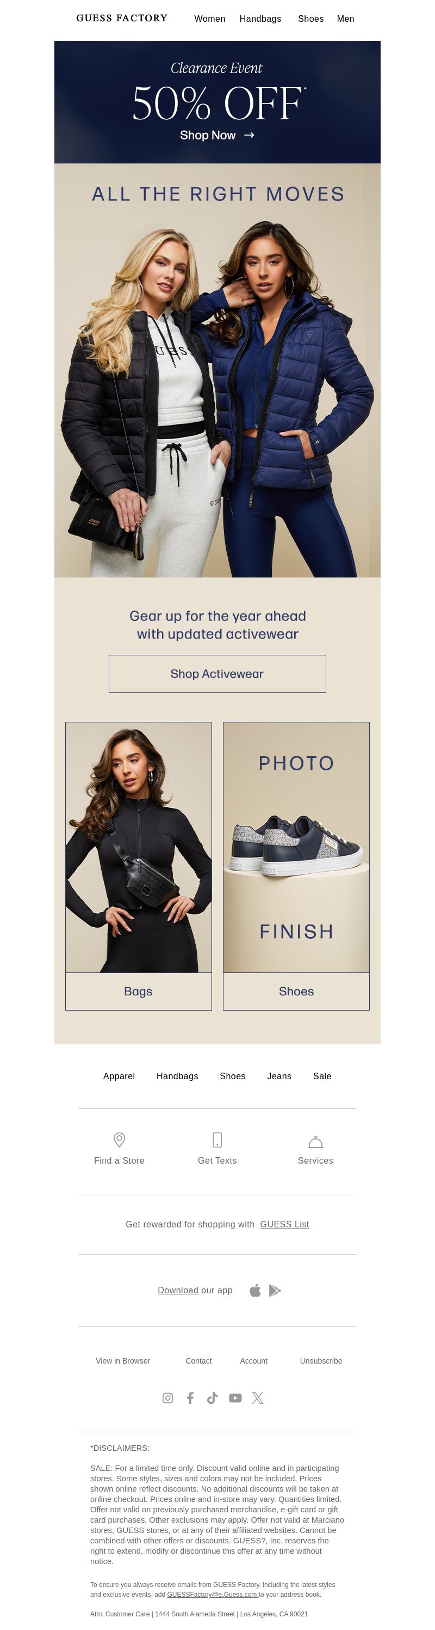Open the TikTok social icon

pyautogui.click(x=212, y=1398)
